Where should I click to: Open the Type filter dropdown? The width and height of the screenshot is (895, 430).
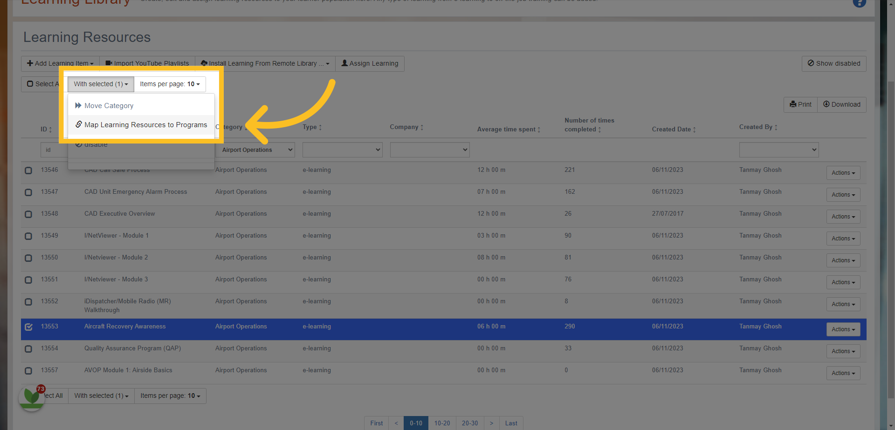tap(343, 150)
